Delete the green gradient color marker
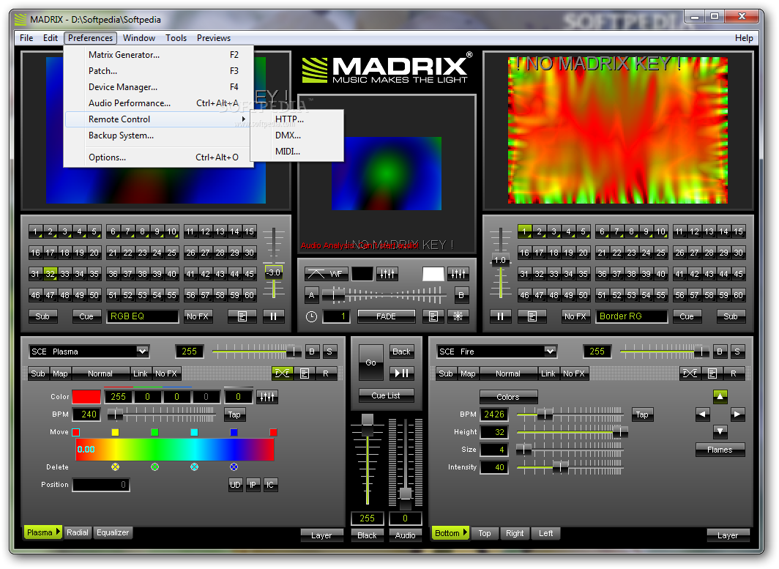Screen dimensions: 779x569 (155, 467)
